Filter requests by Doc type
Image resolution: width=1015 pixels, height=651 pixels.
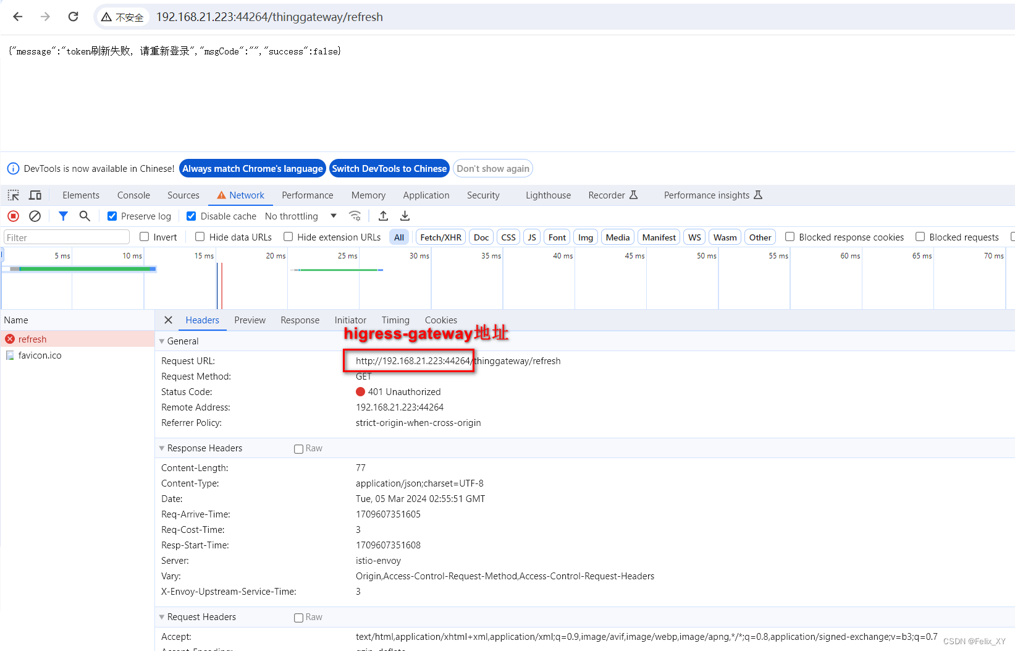(x=481, y=237)
